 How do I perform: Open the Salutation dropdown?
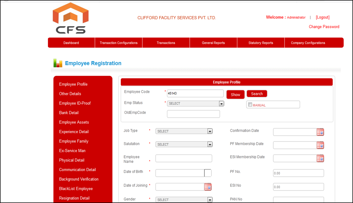click(x=184, y=144)
